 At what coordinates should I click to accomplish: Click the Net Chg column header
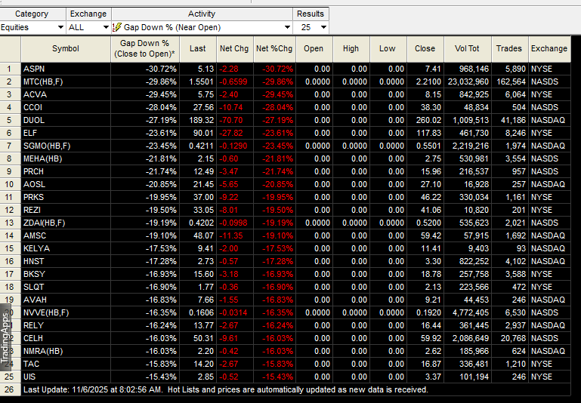coord(234,49)
